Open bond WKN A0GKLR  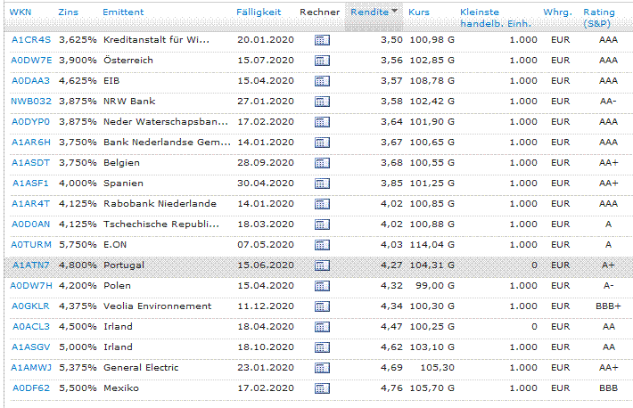30,306
